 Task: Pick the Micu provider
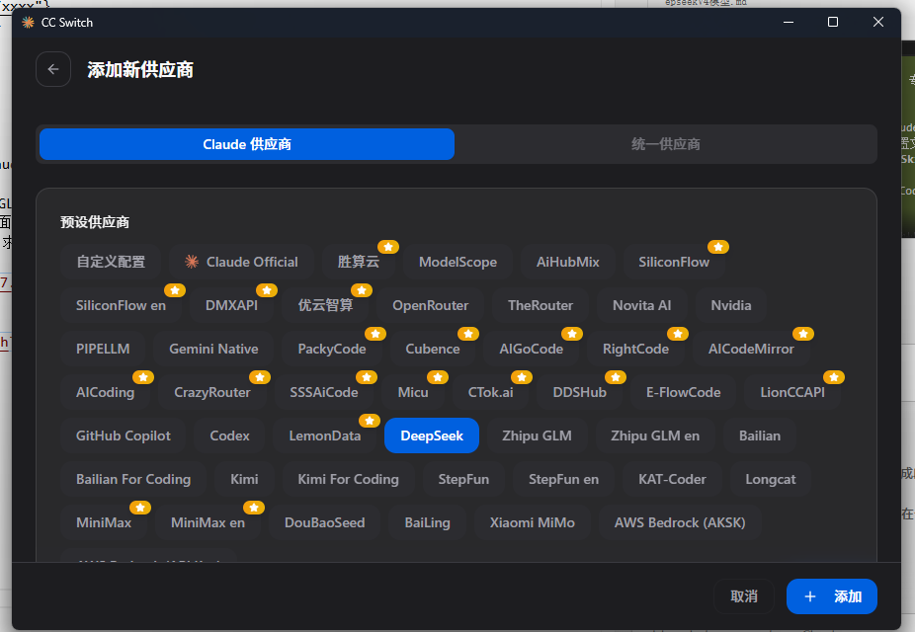click(413, 392)
